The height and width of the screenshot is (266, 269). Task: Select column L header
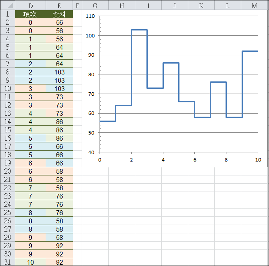pos(228,6)
